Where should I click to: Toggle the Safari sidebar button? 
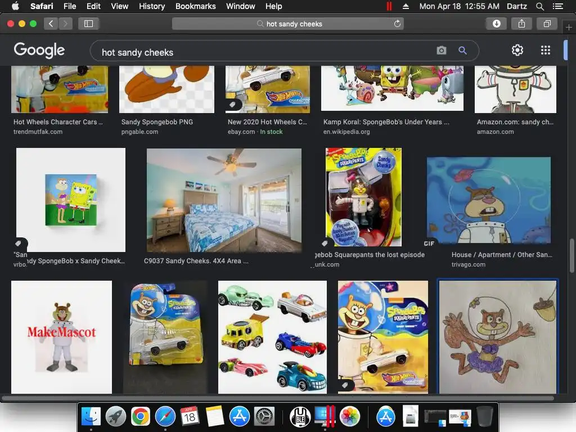pyautogui.click(x=88, y=24)
